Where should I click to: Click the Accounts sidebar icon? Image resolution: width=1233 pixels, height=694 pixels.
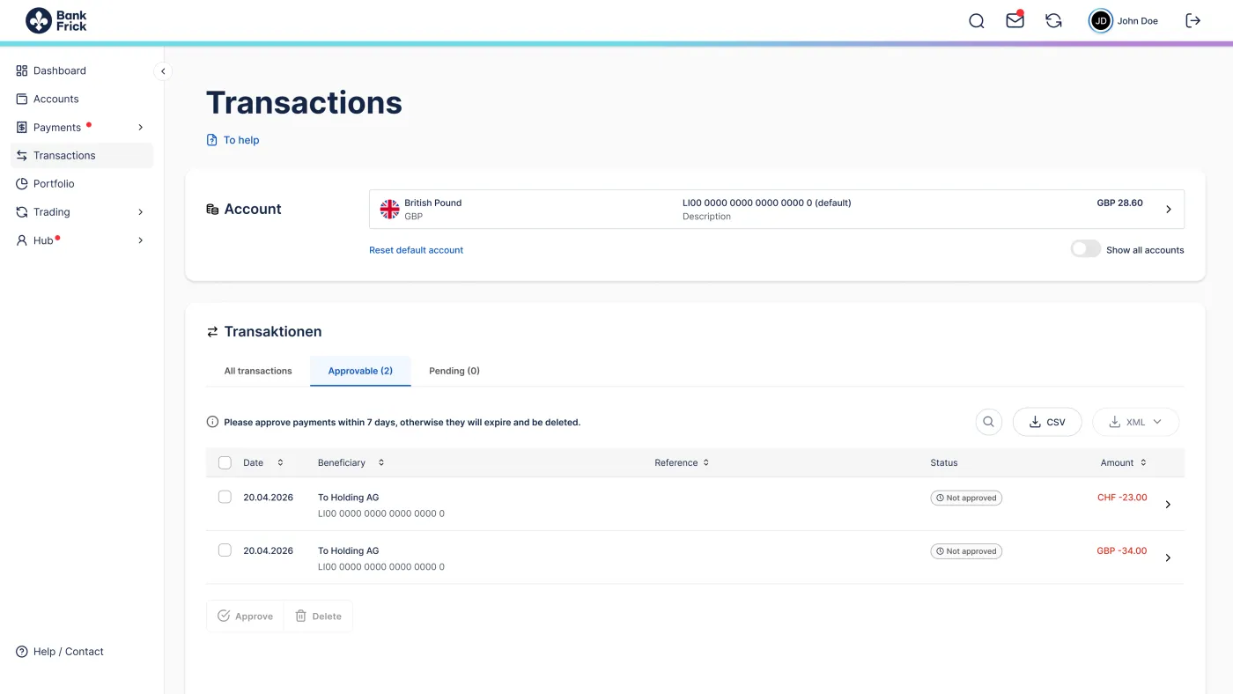coord(22,99)
